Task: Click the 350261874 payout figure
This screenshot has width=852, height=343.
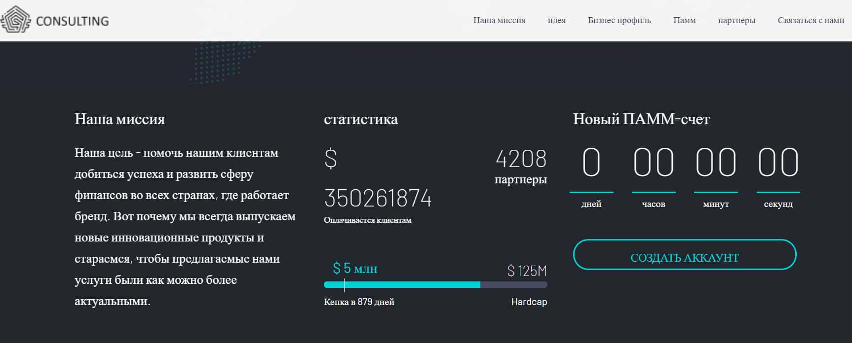Action: [x=378, y=199]
